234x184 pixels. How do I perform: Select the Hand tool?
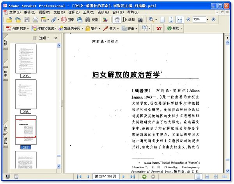pyautogui.click(x=117, y=20)
